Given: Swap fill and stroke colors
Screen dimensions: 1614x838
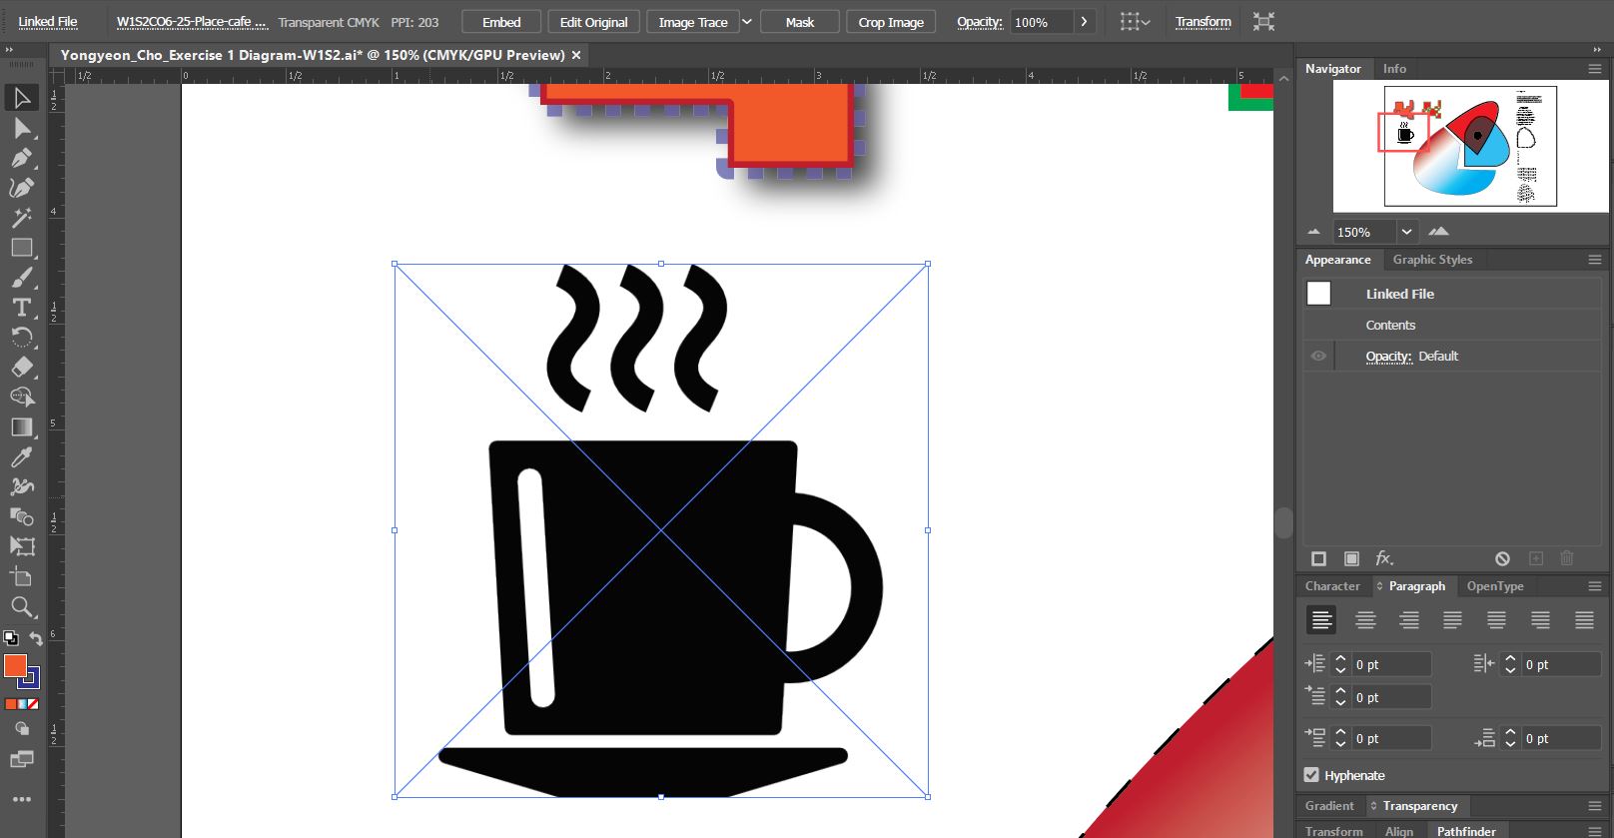Looking at the screenshot, I should [x=36, y=638].
